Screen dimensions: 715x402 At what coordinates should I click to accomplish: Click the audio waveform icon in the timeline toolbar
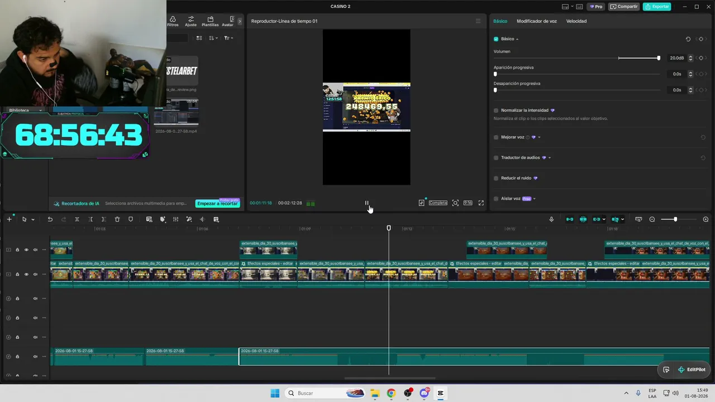(202, 219)
